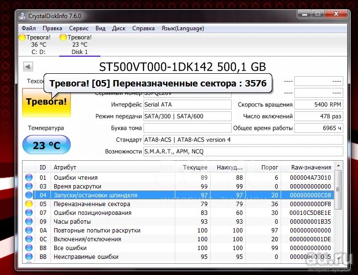Image resolution: width=358 pixels, height=275 pixels.
Task: Click the blue dot for Ошибки позиционирования
Action: (29, 212)
